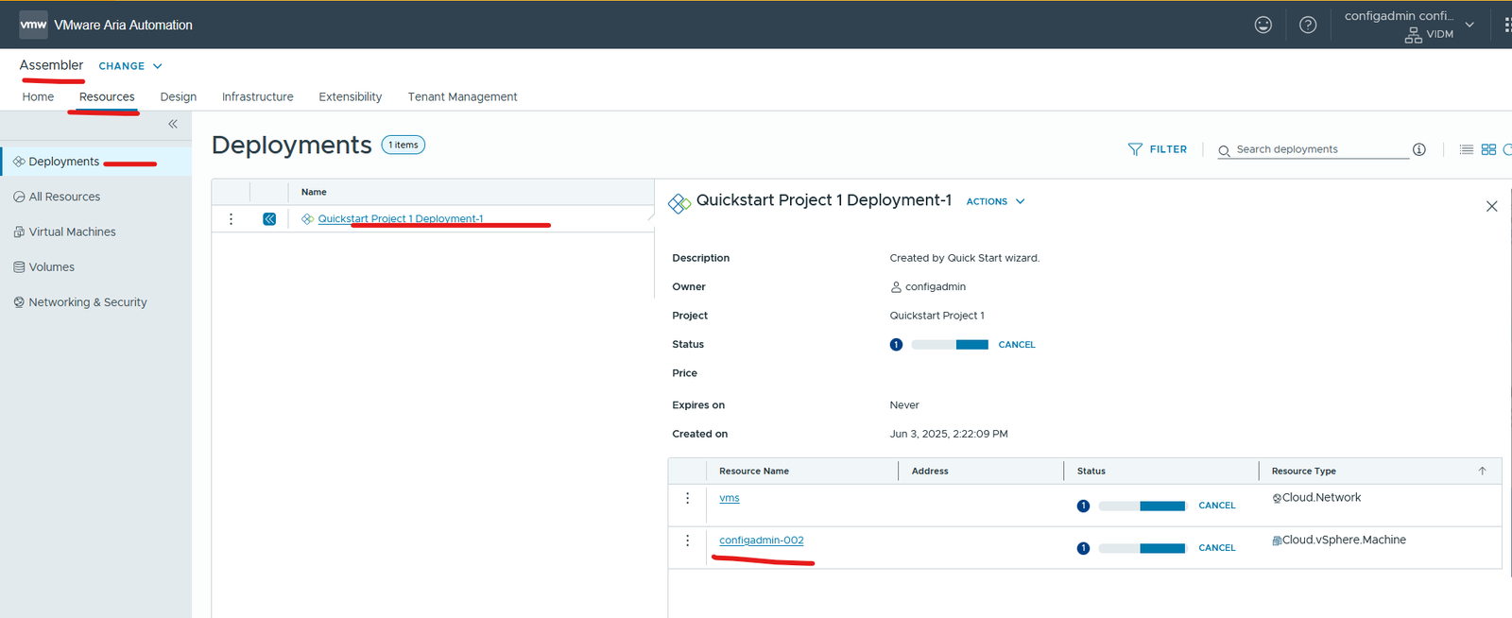
Task: Click the configadmin-002 row progress bar
Action: [x=1142, y=549]
